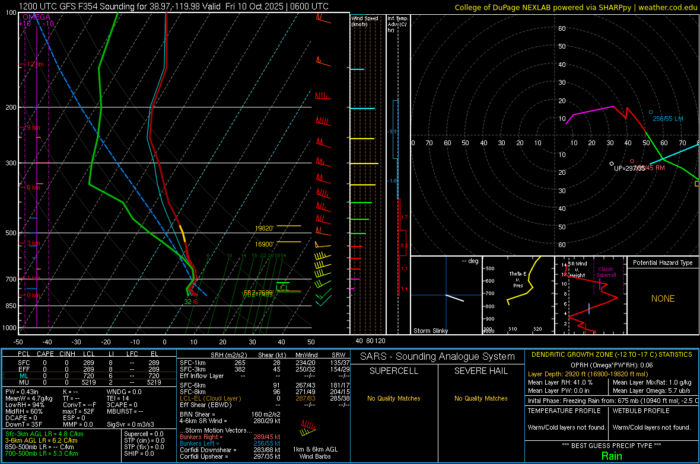Click the Wind Speed (knots) panel header
This screenshot has height=464, width=700.
tap(365, 21)
